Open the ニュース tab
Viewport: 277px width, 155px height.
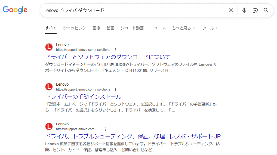point(158,28)
